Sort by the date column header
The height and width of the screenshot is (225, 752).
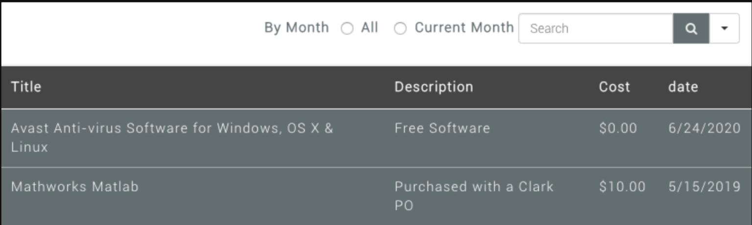click(683, 87)
